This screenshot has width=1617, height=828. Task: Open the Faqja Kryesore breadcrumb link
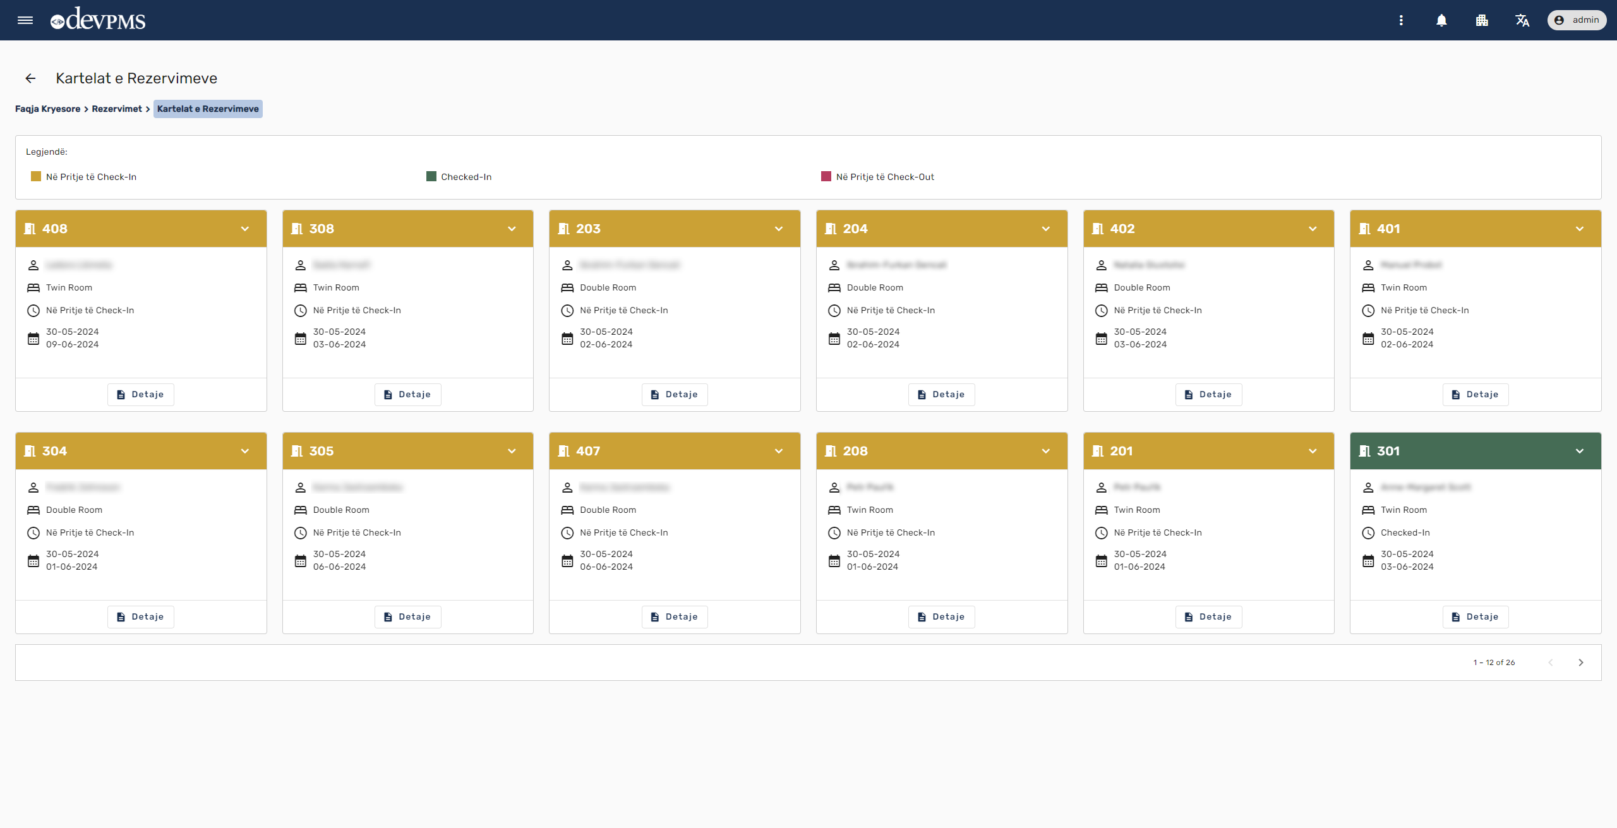pos(47,109)
